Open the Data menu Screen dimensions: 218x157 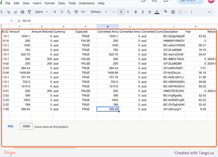click(61, 3)
